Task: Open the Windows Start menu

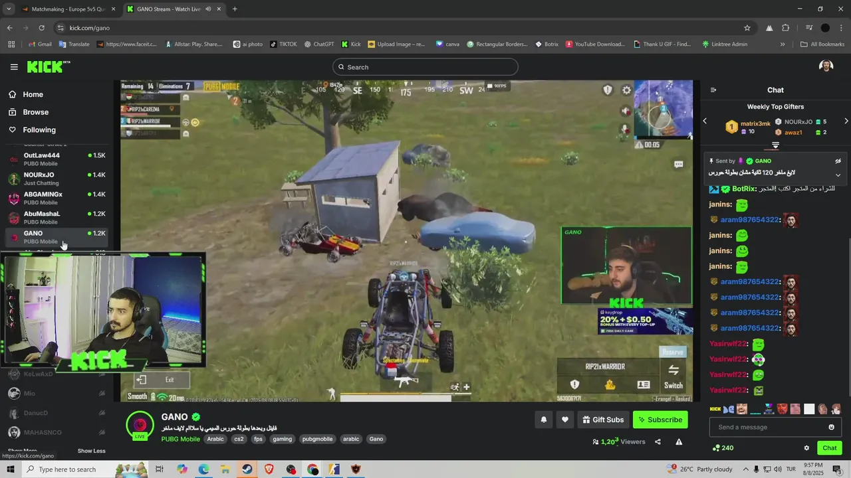Action: tap(11, 469)
